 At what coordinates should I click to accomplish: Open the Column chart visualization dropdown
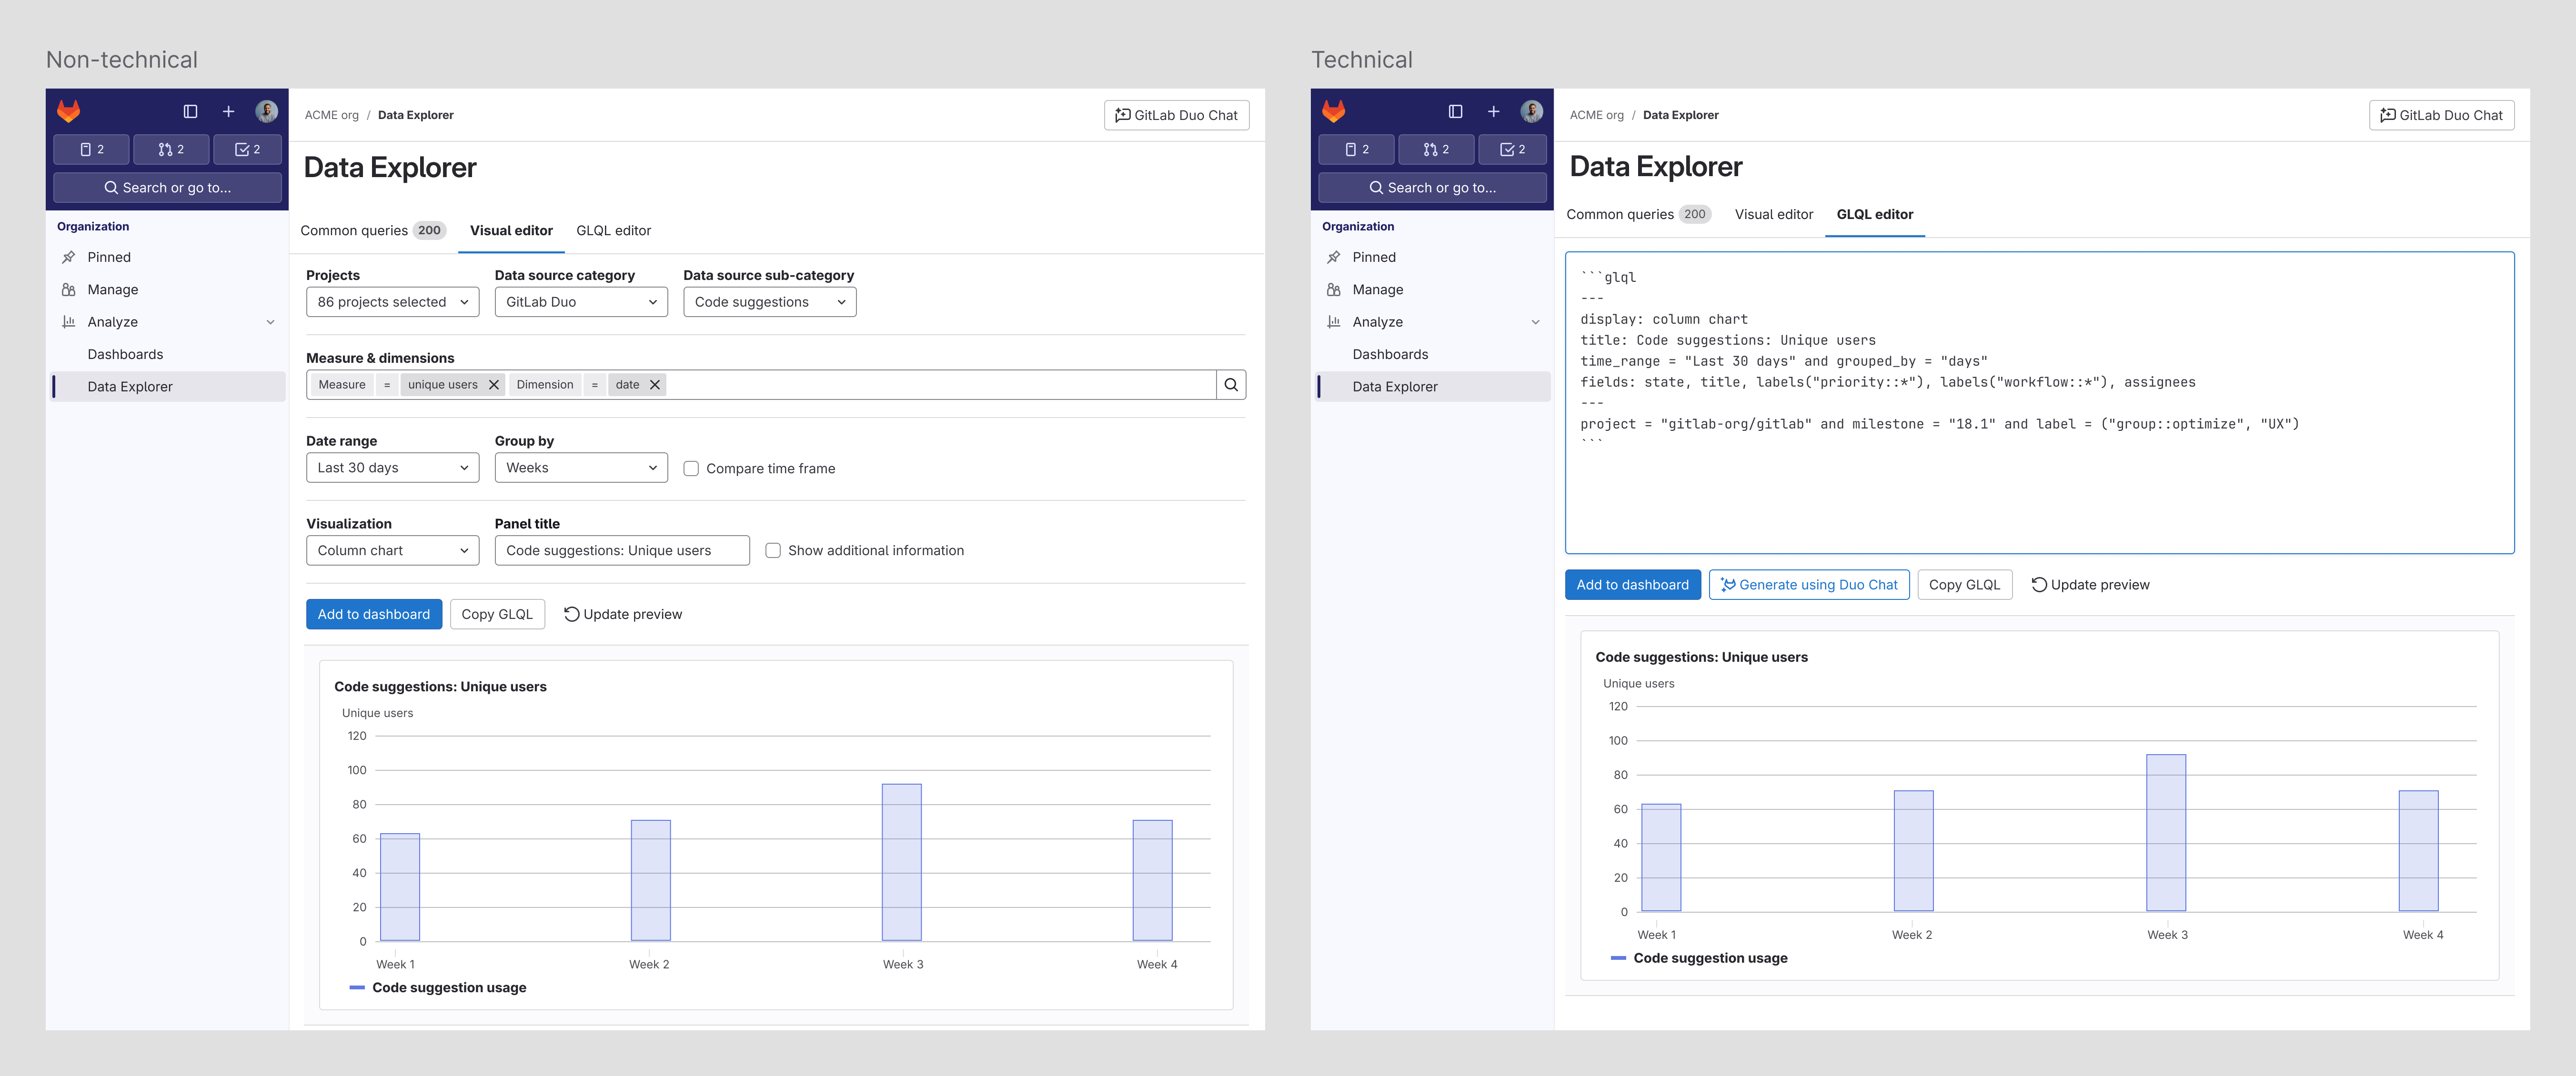click(x=392, y=550)
